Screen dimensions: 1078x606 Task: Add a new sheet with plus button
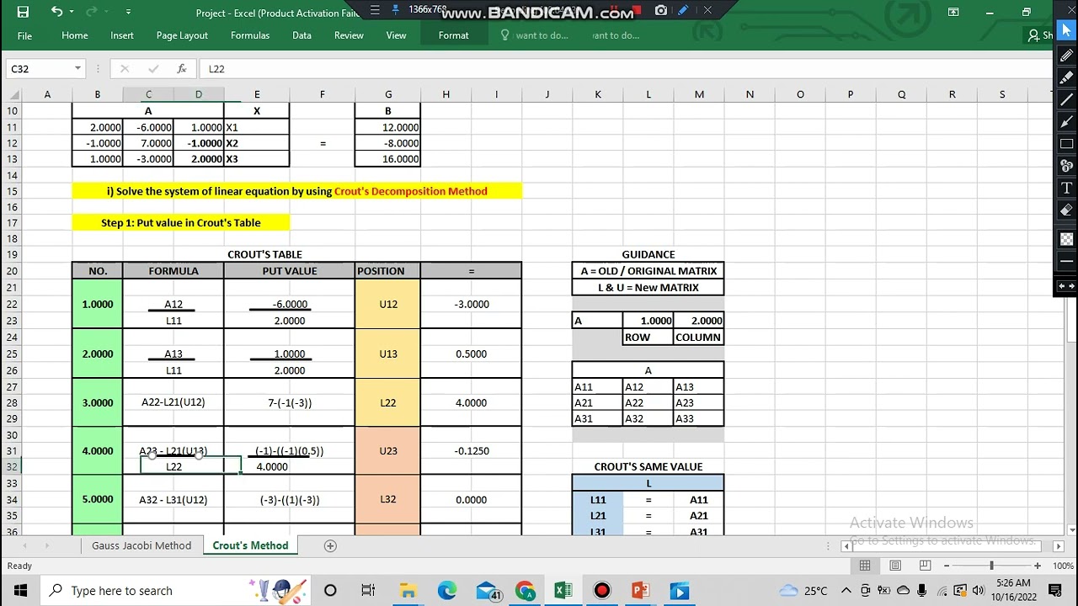(330, 545)
